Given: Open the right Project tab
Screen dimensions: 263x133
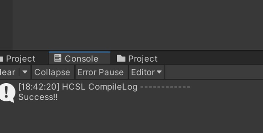Looking at the screenshot, I should 143,59.
